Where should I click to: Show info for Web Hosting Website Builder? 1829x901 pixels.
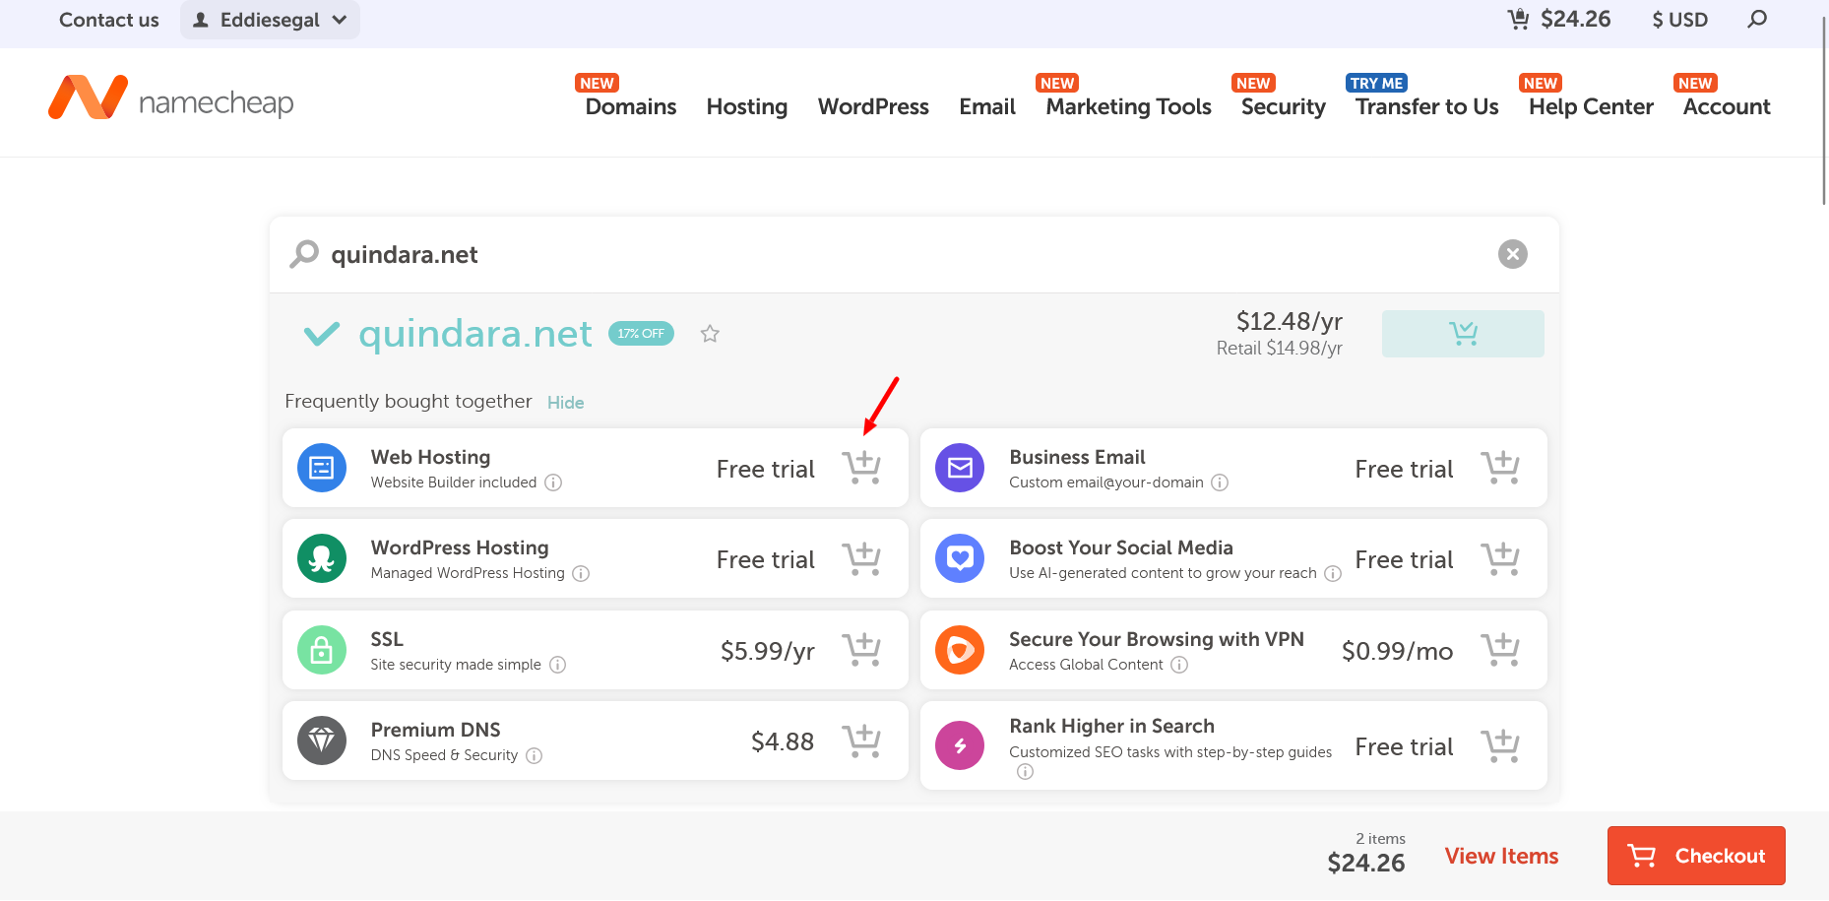point(553,483)
